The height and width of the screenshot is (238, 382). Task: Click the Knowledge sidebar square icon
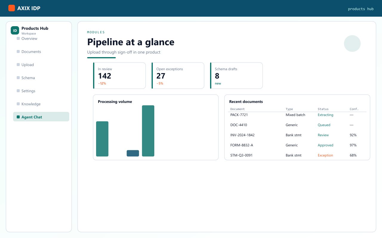click(x=18, y=104)
